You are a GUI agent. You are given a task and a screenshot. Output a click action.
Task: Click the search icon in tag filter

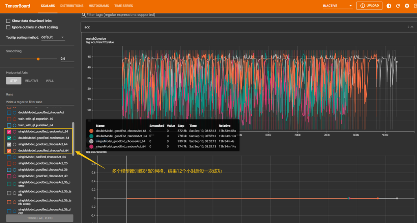click(83, 15)
